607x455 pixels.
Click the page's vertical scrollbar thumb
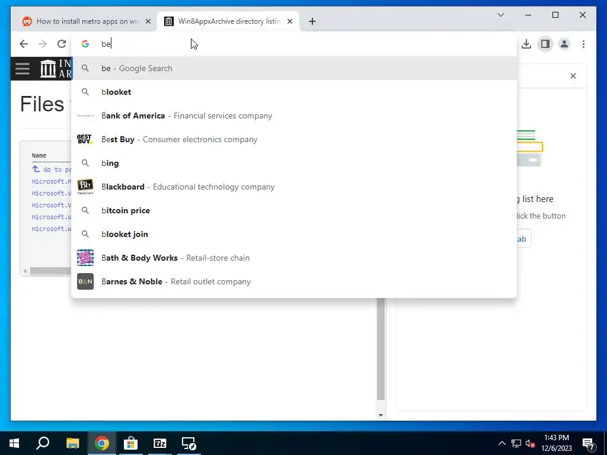pyautogui.click(x=381, y=349)
